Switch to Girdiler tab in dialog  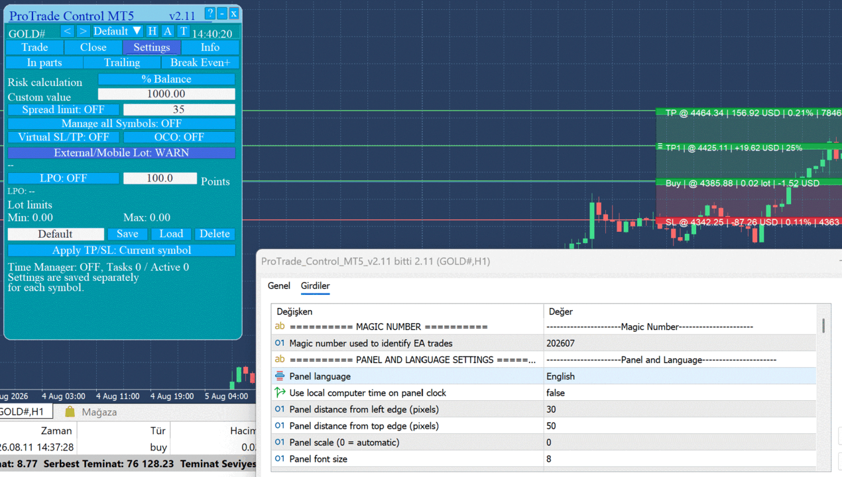[x=316, y=286]
